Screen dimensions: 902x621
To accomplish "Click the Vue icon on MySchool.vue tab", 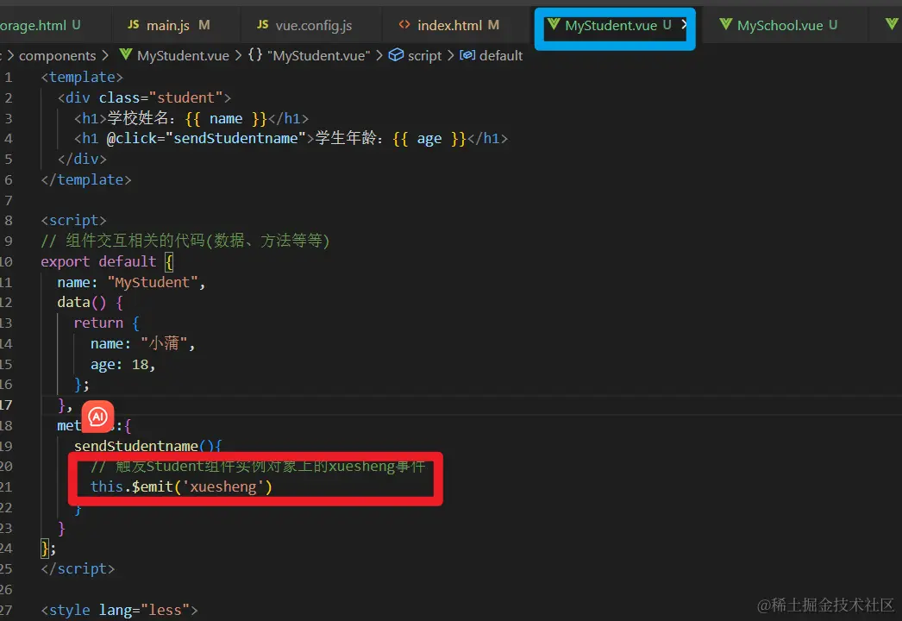I will coord(725,24).
